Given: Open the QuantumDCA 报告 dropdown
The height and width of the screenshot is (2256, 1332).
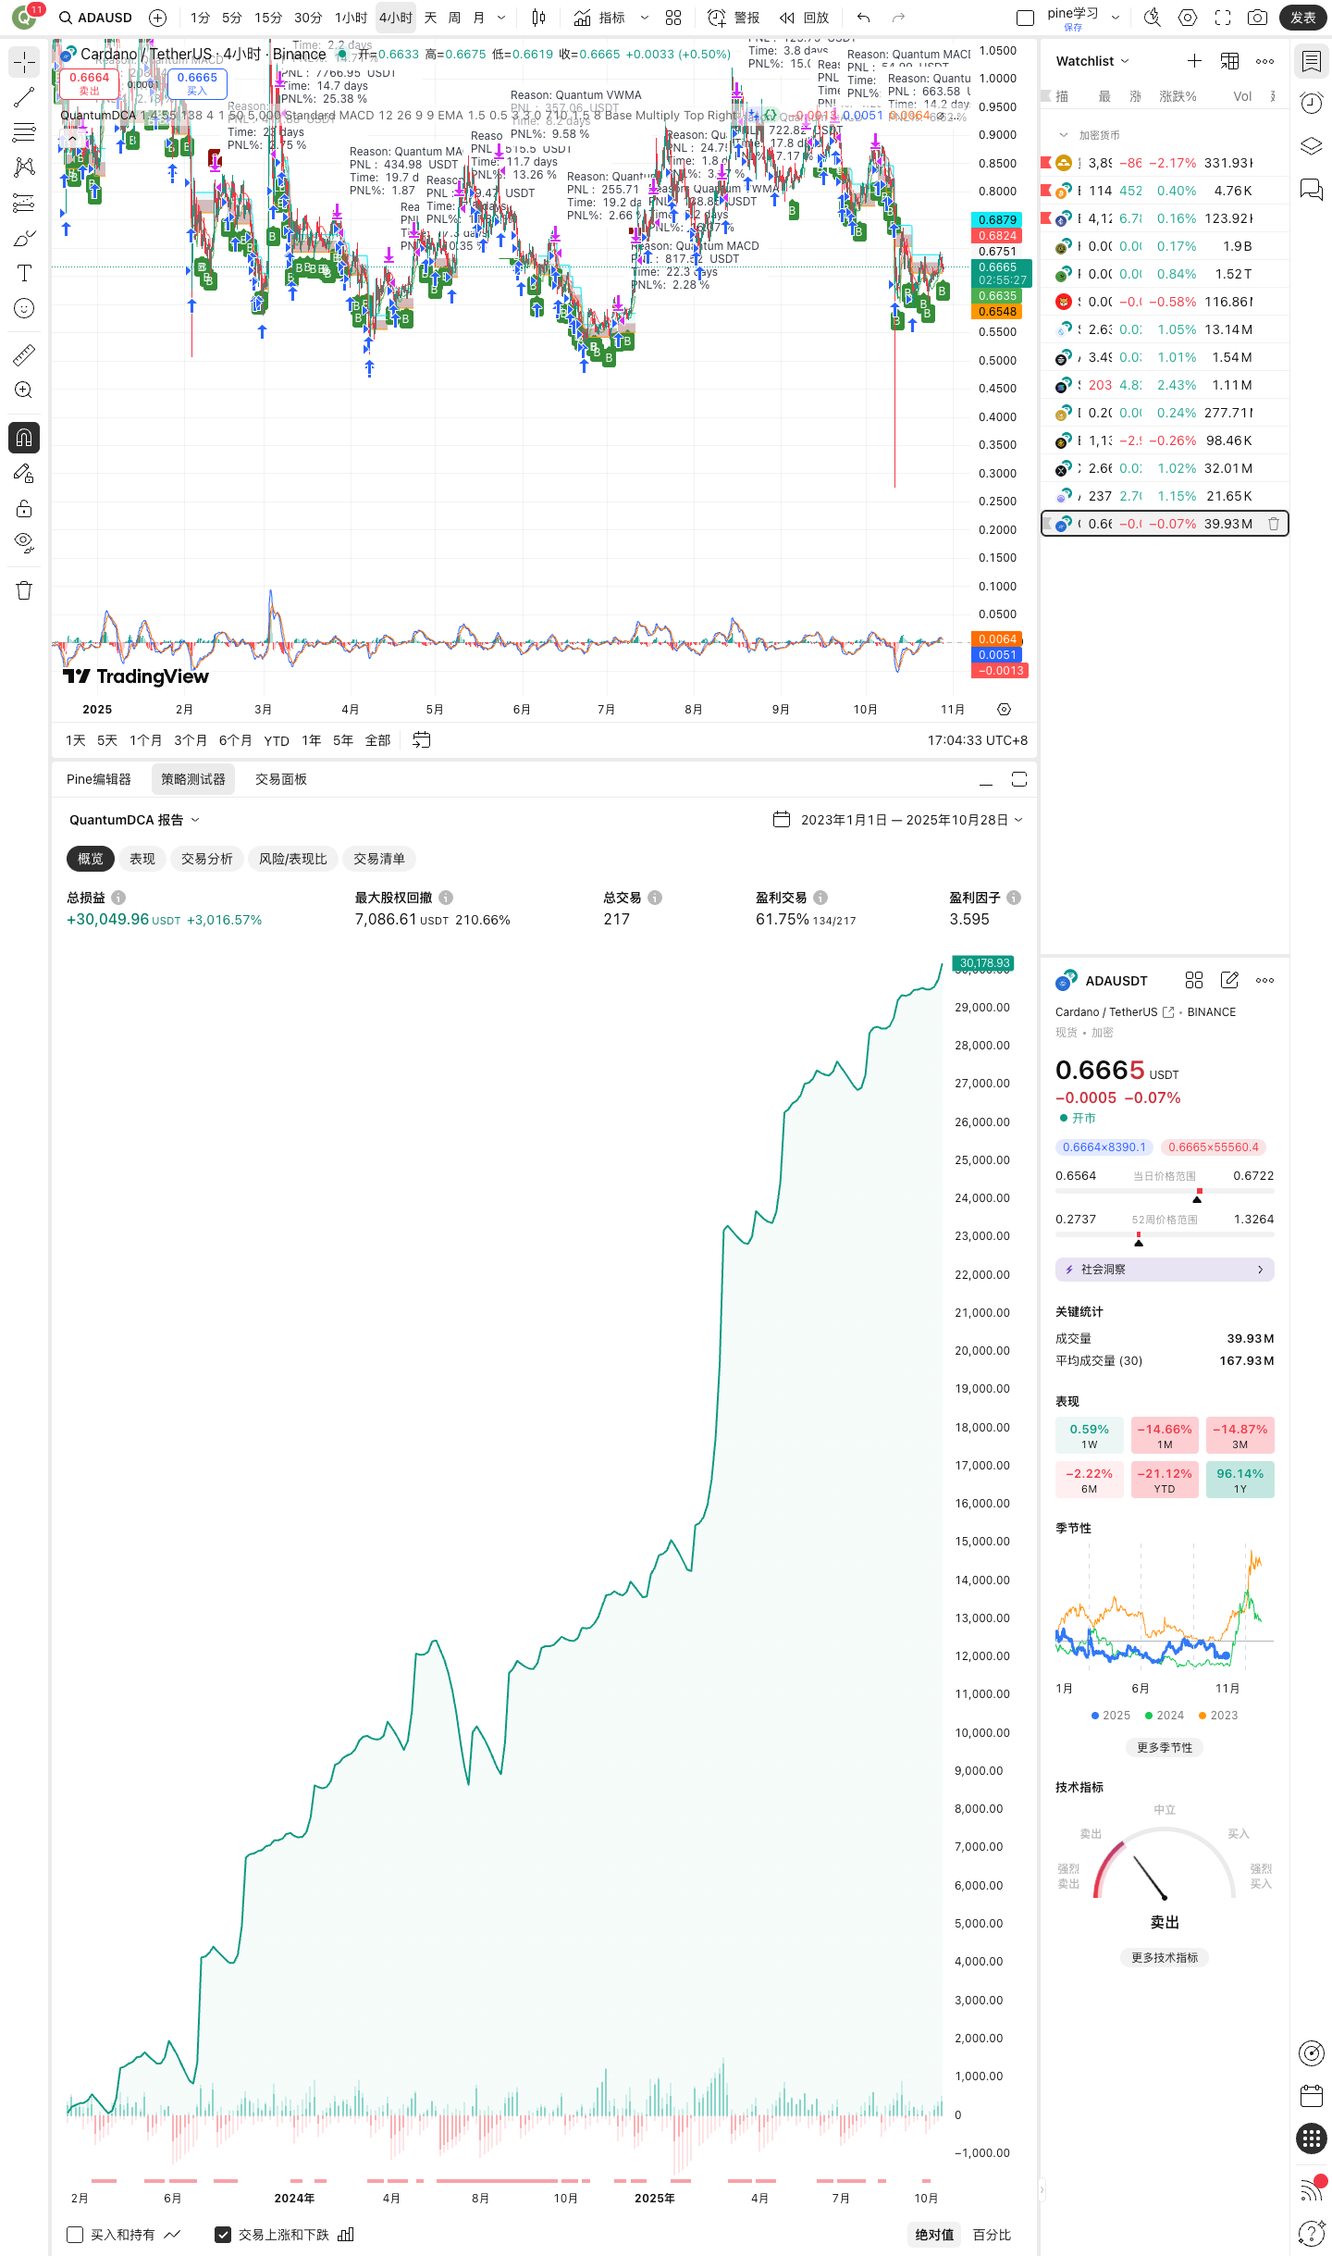Looking at the screenshot, I should [134, 820].
